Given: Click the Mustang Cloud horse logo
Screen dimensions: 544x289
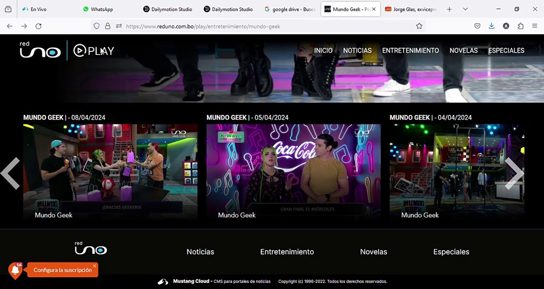Looking at the screenshot, I should 163,282.
